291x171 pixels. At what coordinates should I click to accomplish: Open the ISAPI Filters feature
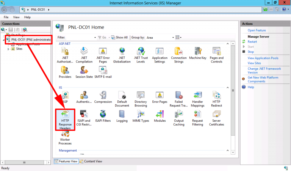[x=103, y=116]
